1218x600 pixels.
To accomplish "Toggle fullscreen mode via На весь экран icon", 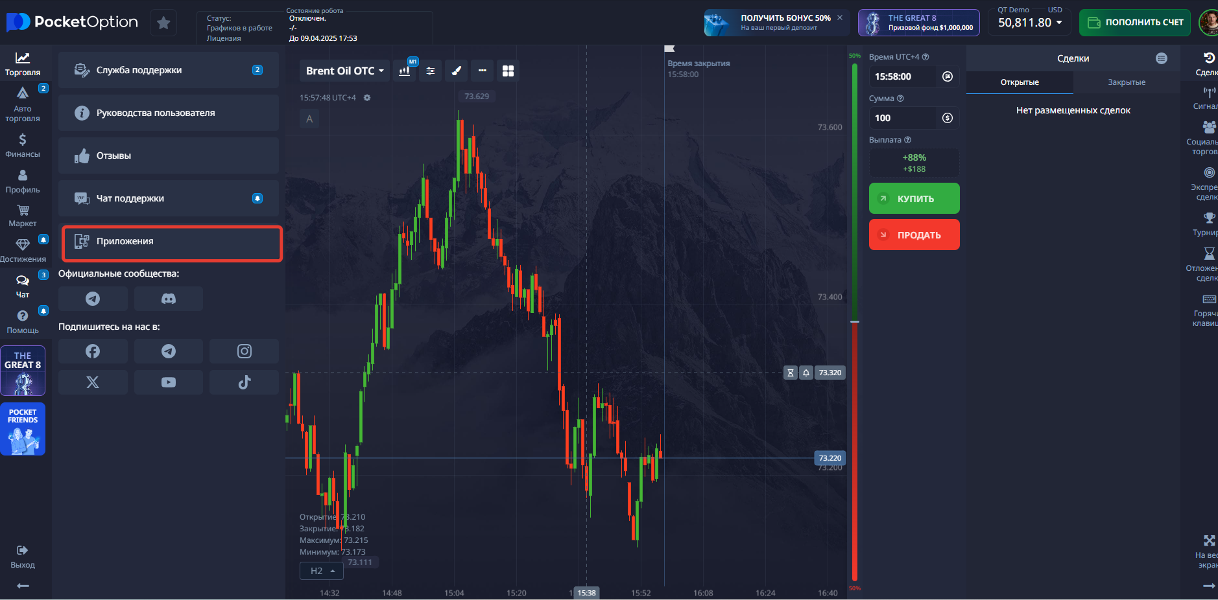I will 1208,540.
